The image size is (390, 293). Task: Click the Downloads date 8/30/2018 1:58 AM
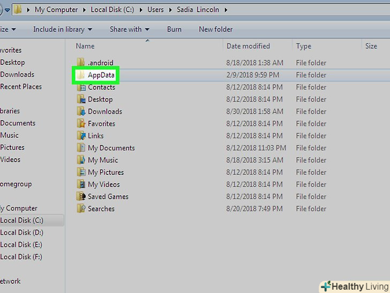click(x=254, y=112)
